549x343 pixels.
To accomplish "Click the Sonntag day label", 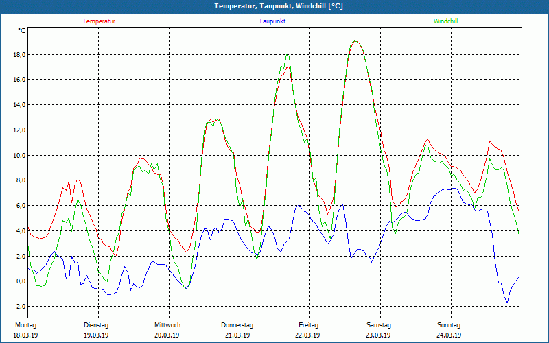I will (449, 325).
